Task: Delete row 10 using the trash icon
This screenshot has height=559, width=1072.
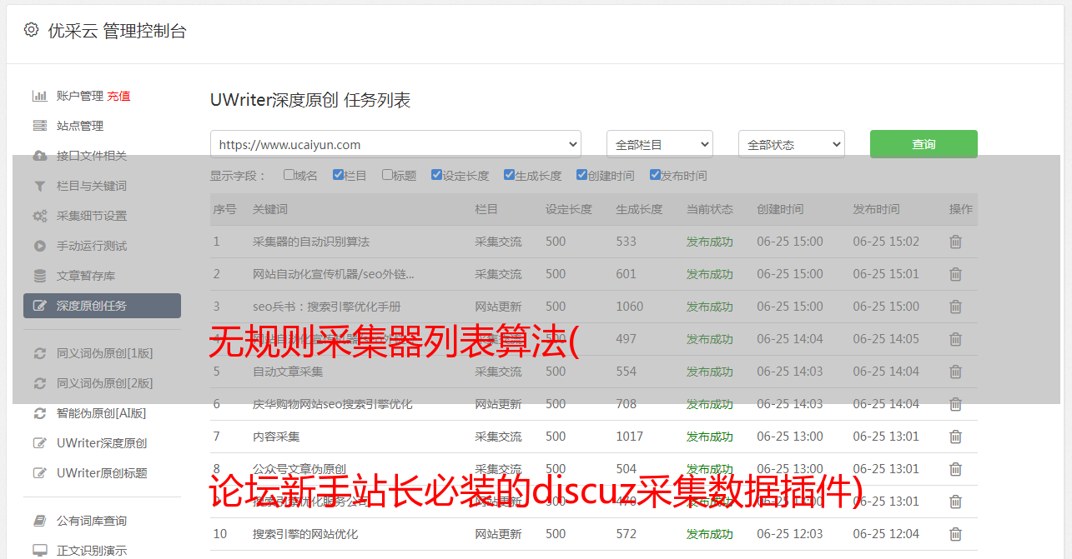Action: click(955, 534)
